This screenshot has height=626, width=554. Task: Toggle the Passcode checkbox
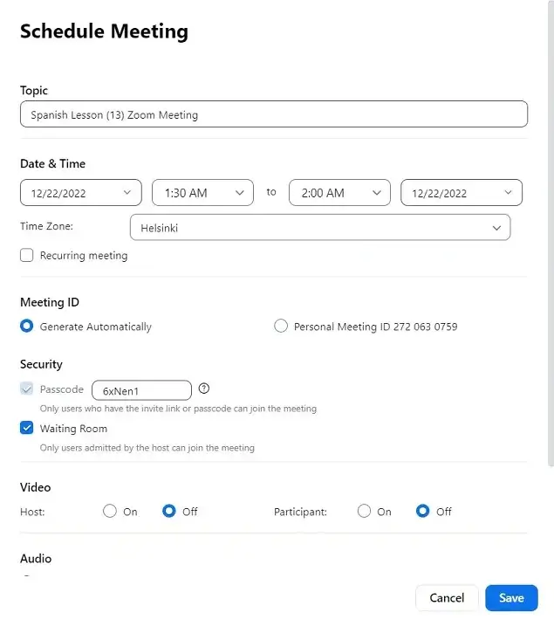[x=27, y=389]
